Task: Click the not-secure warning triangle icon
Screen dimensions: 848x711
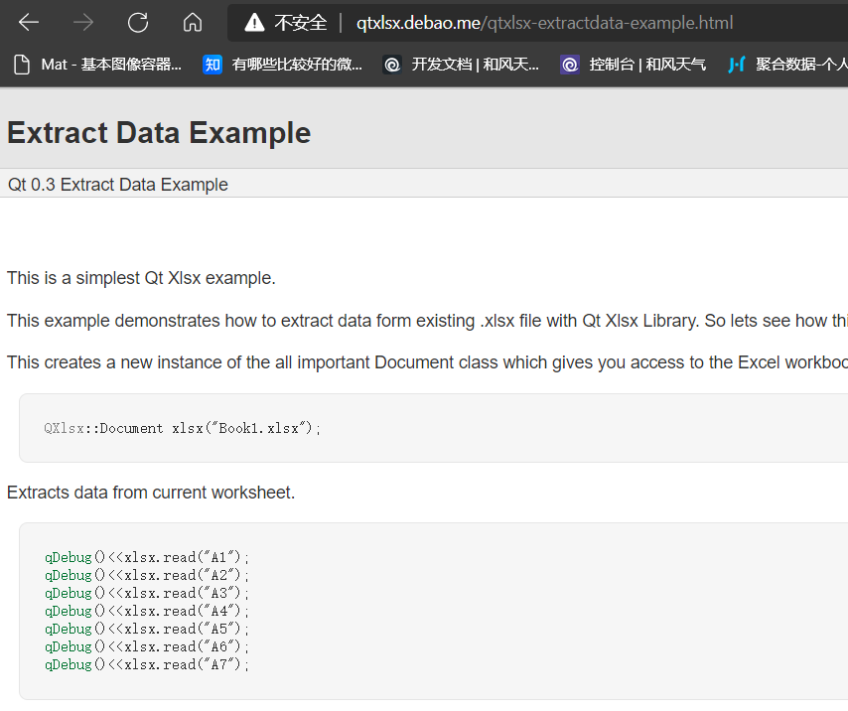Action: [254, 23]
